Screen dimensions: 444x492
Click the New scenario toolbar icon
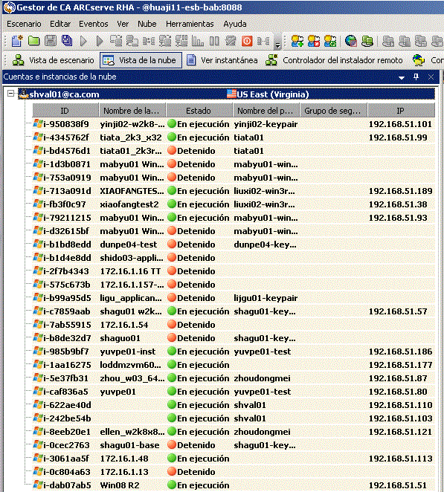point(17,41)
